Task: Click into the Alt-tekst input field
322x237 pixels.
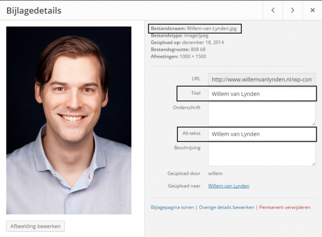Action: pyautogui.click(x=262, y=134)
